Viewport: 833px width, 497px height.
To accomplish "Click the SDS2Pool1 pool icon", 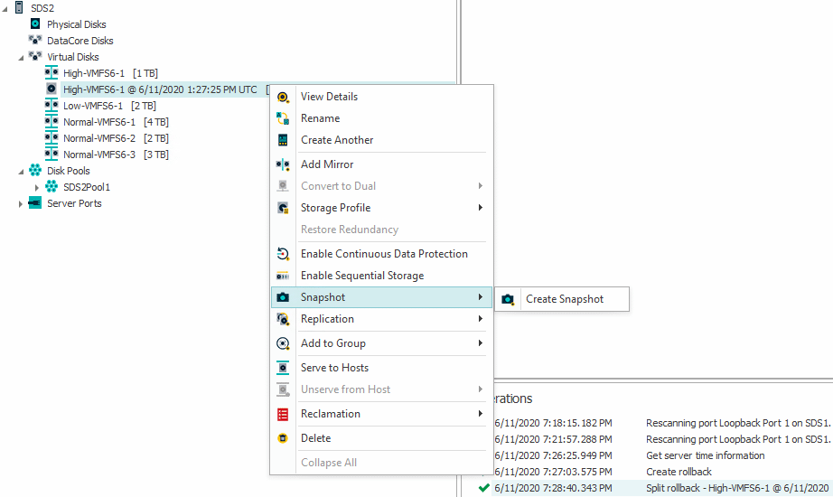I will pyautogui.click(x=51, y=186).
